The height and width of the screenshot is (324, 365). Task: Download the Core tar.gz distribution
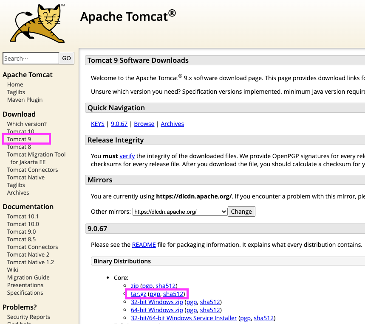(139, 294)
